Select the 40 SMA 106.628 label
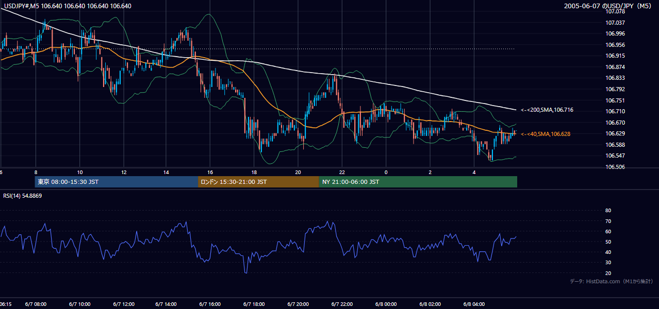The width and height of the screenshot is (659, 309). [546, 134]
